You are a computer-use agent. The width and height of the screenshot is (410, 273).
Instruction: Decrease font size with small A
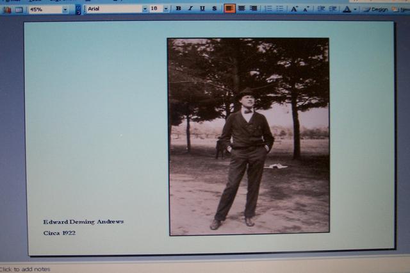tap(306, 9)
